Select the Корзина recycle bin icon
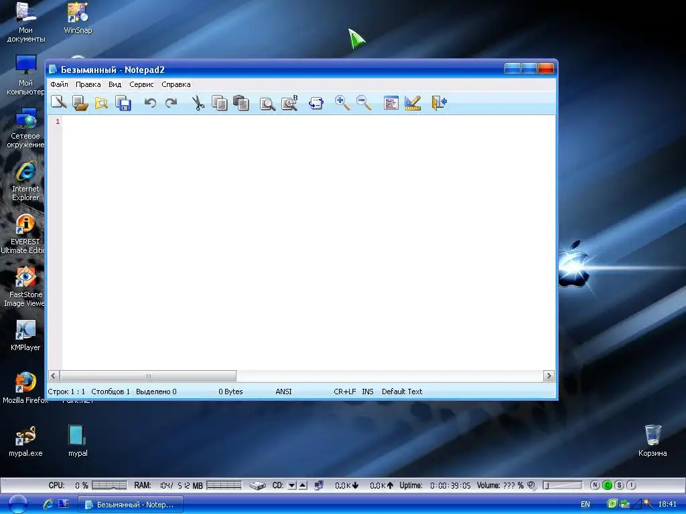This screenshot has height=514, width=686. (x=653, y=441)
